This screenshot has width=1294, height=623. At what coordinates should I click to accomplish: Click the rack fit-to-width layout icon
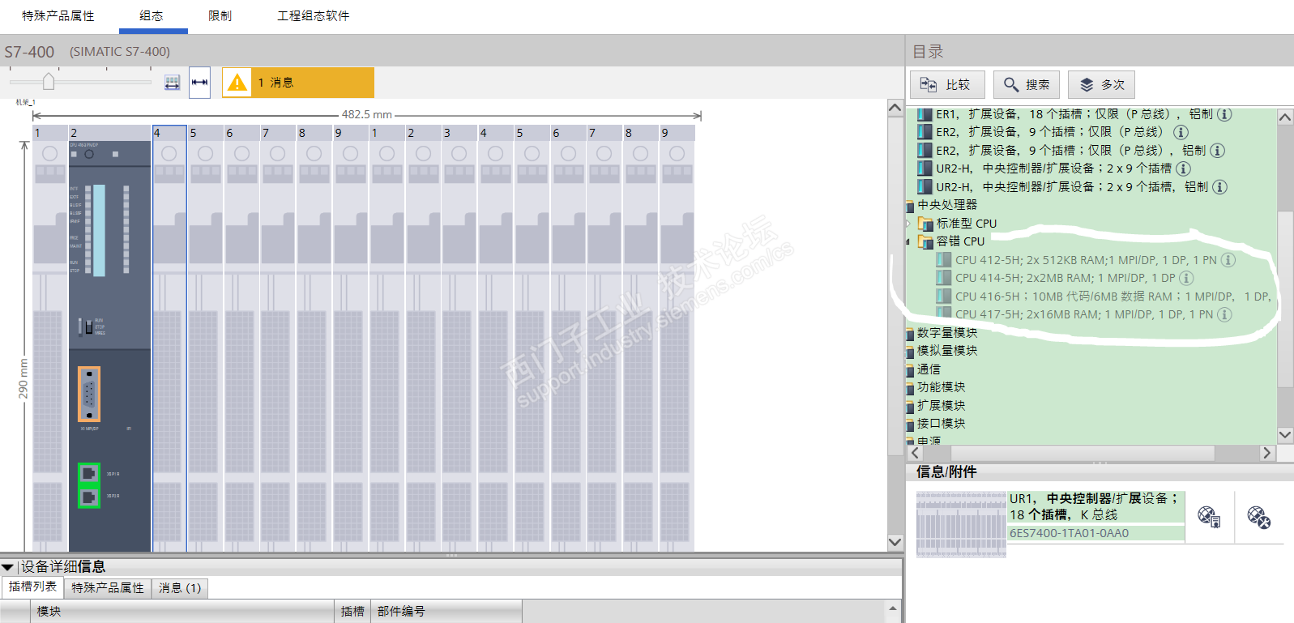coord(172,83)
